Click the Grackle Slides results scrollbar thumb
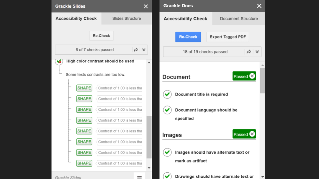Viewport: 319px width, 179px height. [149, 137]
